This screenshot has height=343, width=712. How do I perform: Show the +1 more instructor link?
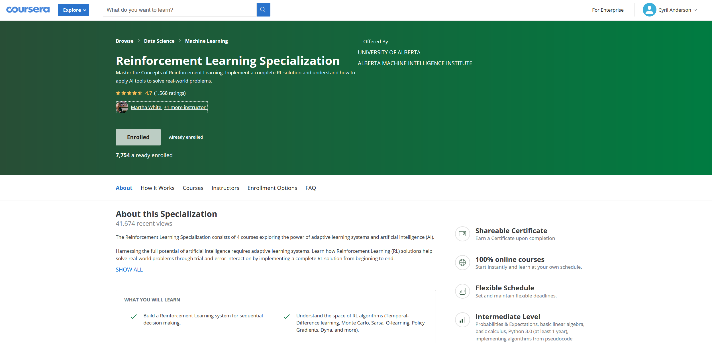pyautogui.click(x=185, y=107)
